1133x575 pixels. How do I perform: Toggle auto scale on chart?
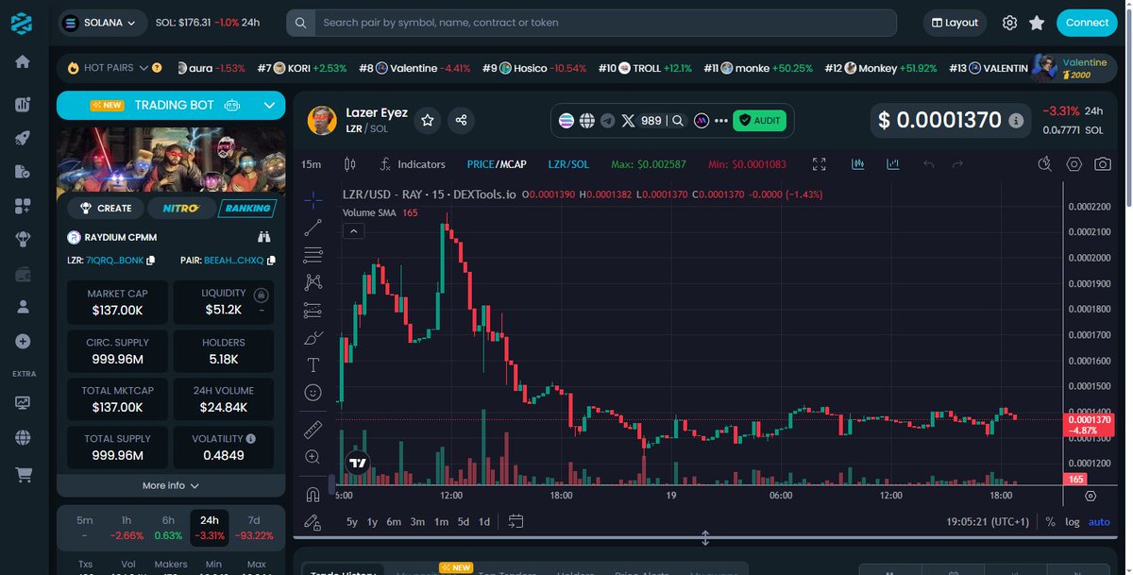(x=1099, y=521)
